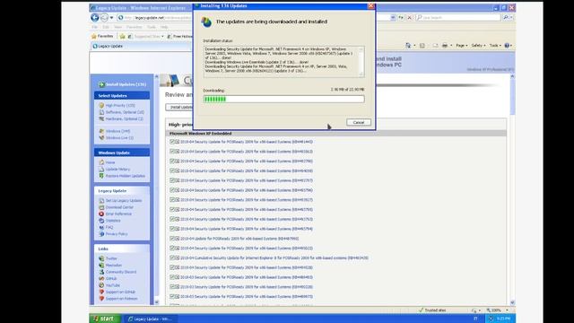Click the installation status box scrollbar
The width and height of the screenshot is (574, 323).
[361, 62]
